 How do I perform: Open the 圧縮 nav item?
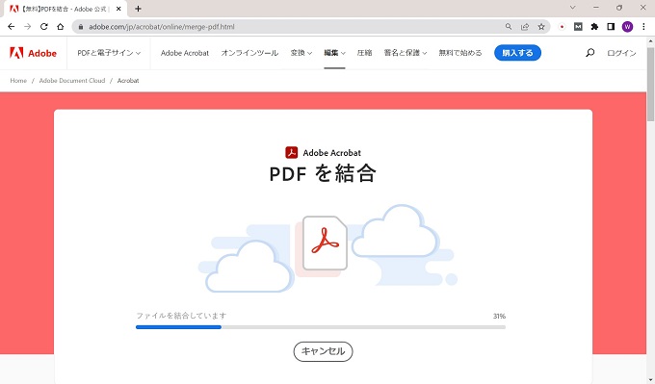pos(364,53)
